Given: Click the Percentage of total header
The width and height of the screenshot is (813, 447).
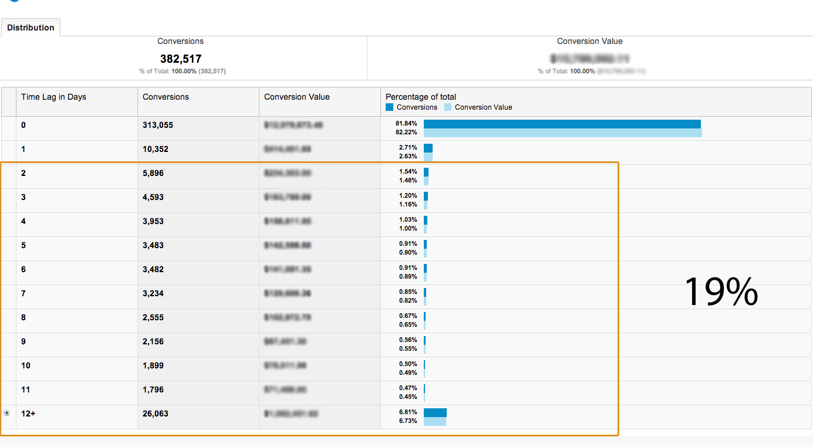Looking at the screenshot, I should click(x=420, y=97).
